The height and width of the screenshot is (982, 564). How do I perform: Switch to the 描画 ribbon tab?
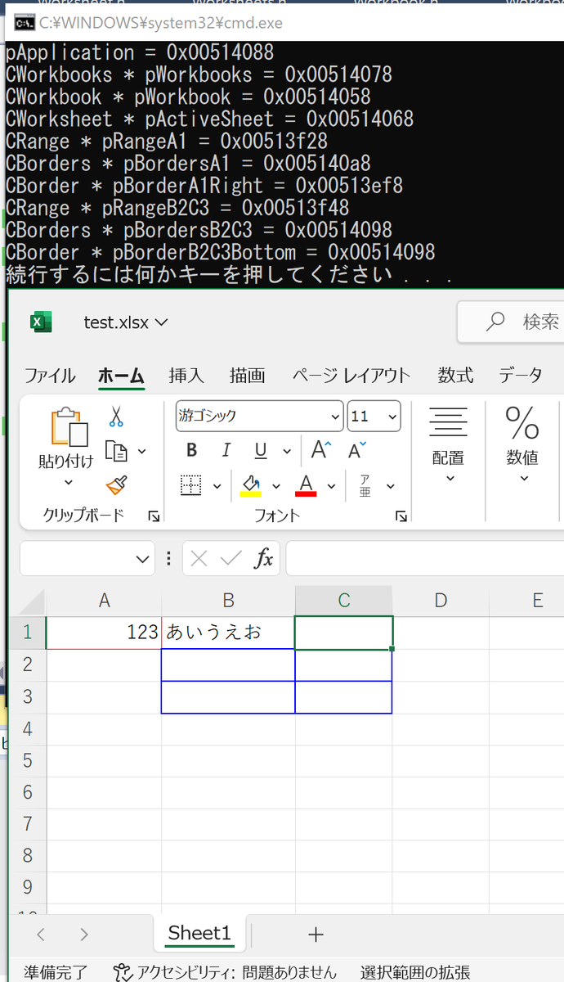click(247, 376)
